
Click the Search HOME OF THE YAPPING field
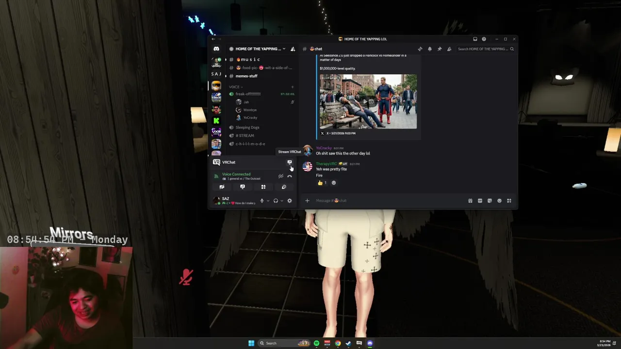coord(486,49)
